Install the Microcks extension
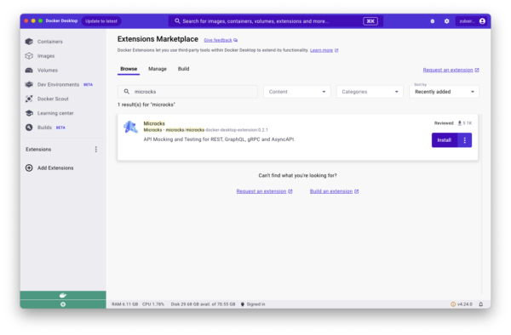The image size is (511, 335). pos(445,140)
